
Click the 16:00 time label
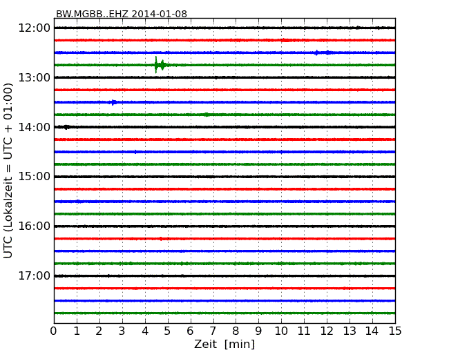(35, 226)
